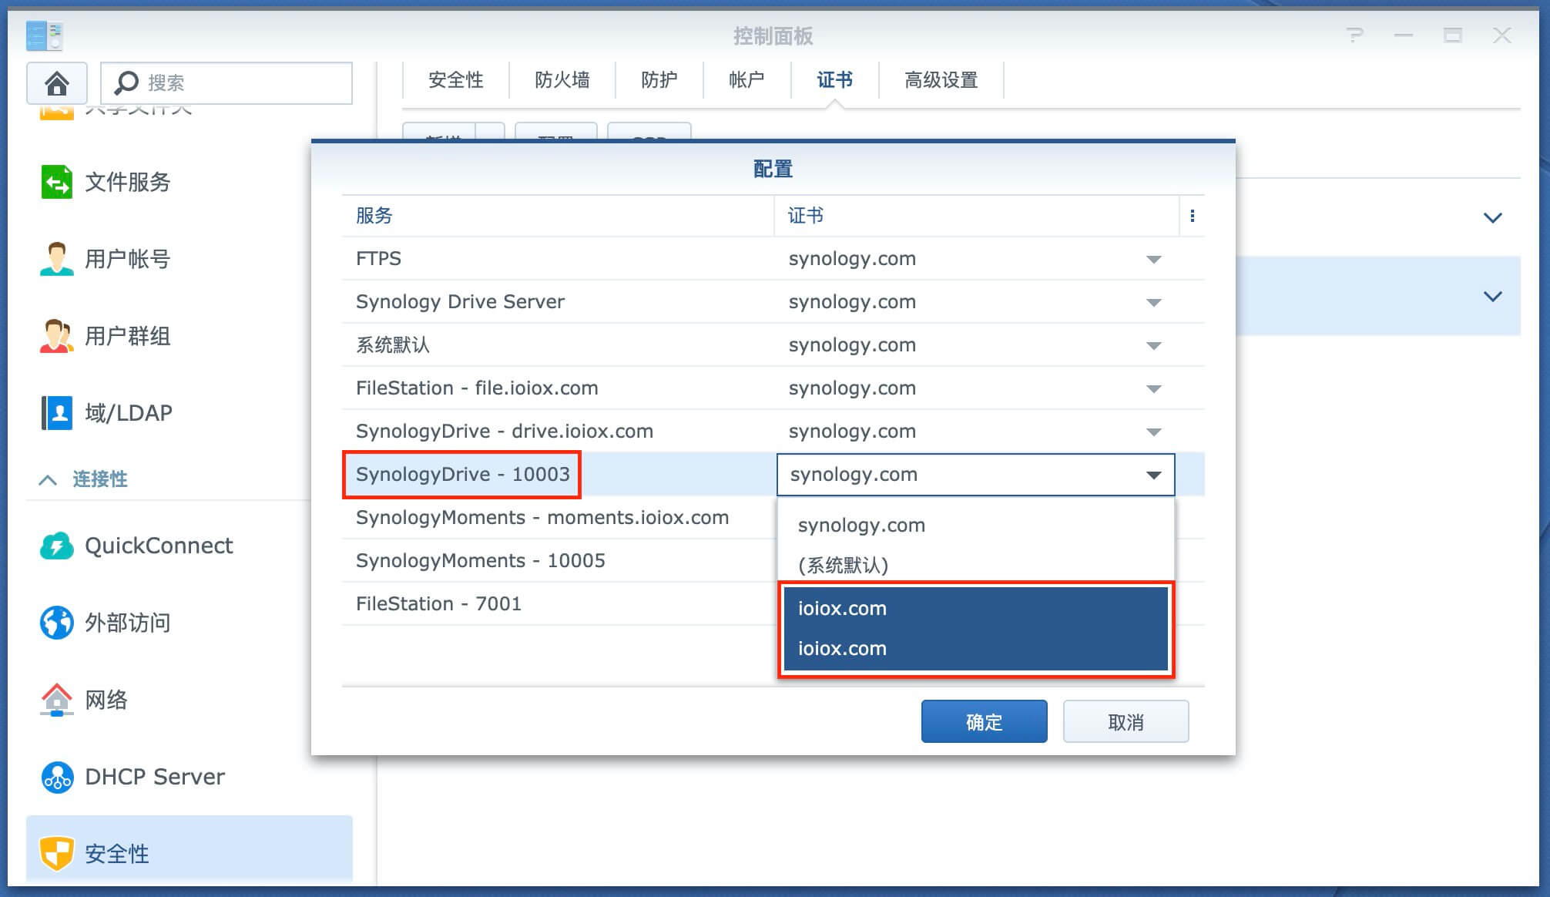Select SynologyDrive - drive.ioiox.com row
Viewport: 1550px width, 897px height.
click(773, 432)
